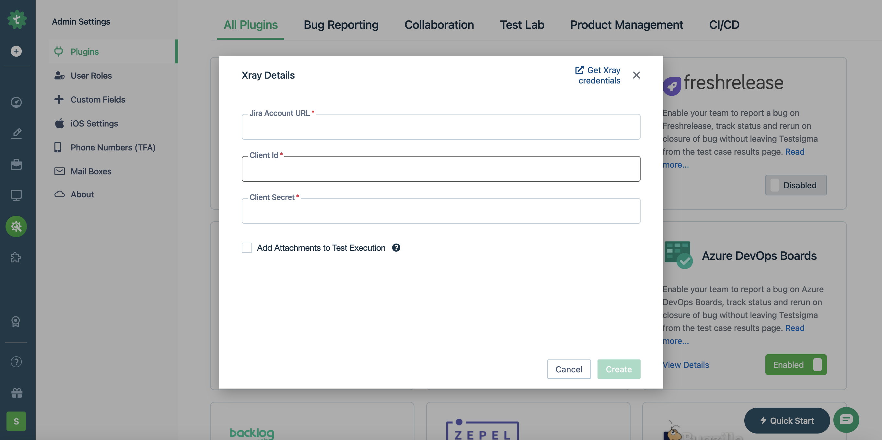
Task: Click View Details for Azure DevOps Boards
Action: [686, 365]
